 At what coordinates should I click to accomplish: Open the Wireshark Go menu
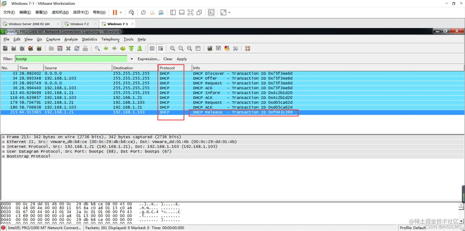[39, 39]
